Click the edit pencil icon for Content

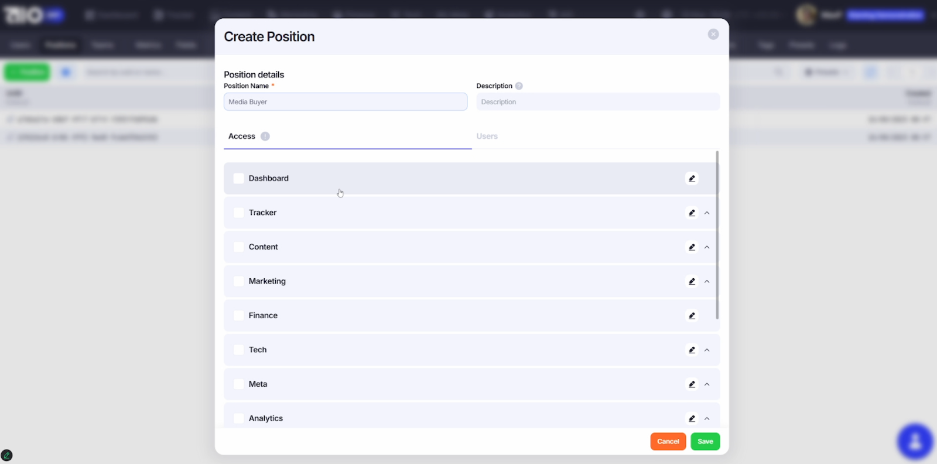(692, 247)
